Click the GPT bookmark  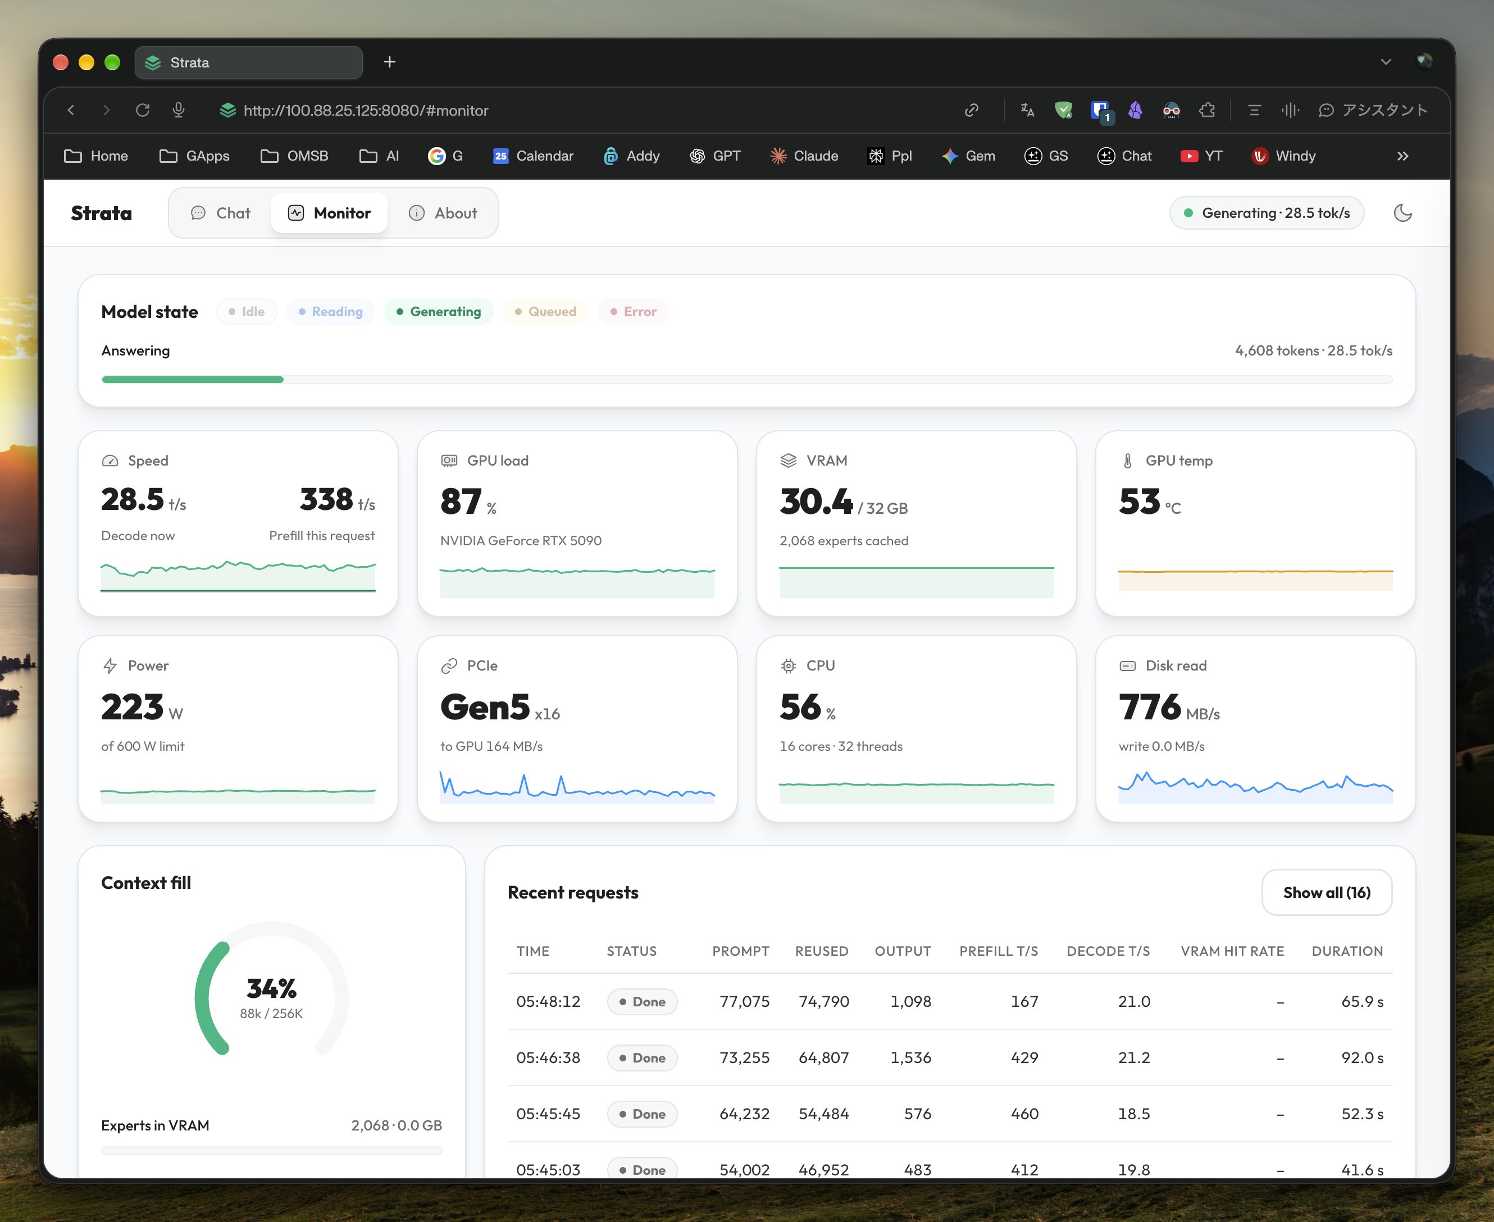pyautogui.click(x=714, y=156)
